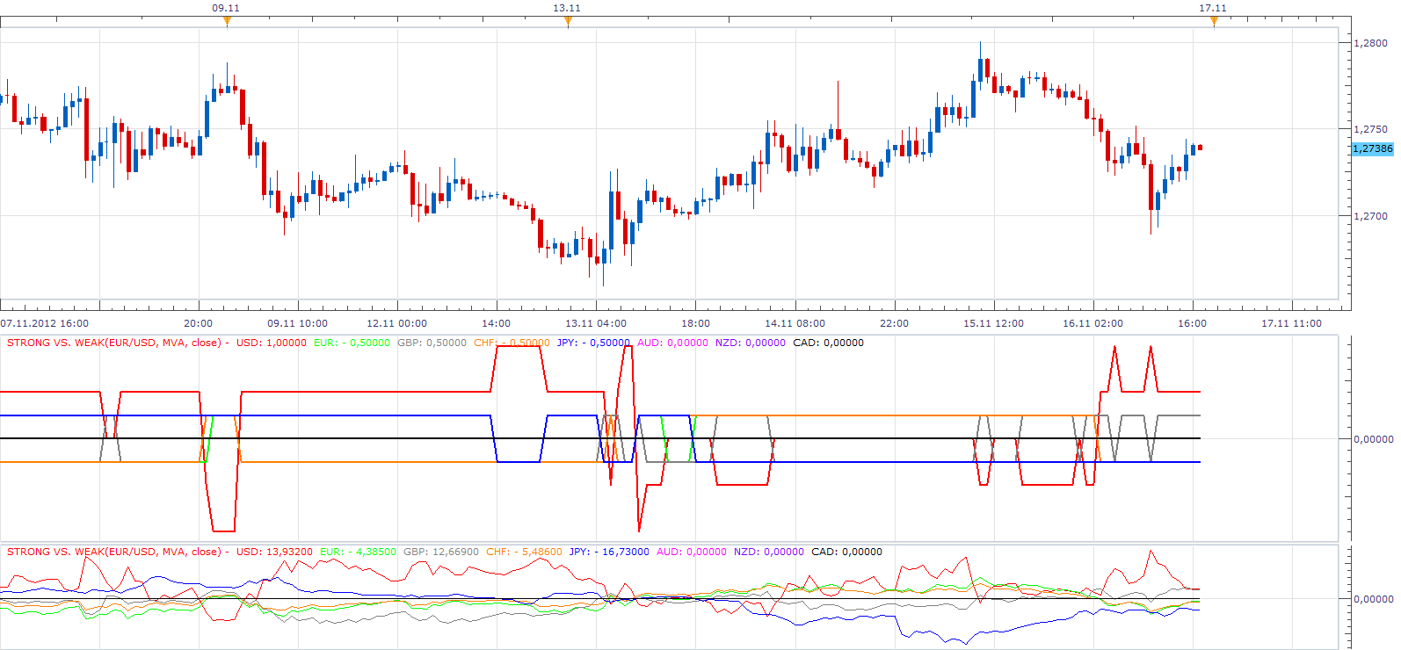Click USD: 1,00000 in upper indicator legend
The width and height of the screenshot is (1401, 650).
pos(272,343)
